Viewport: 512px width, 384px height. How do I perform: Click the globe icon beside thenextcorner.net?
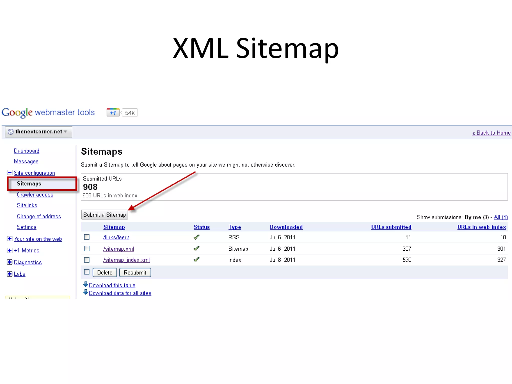click(x=11, y=132)
